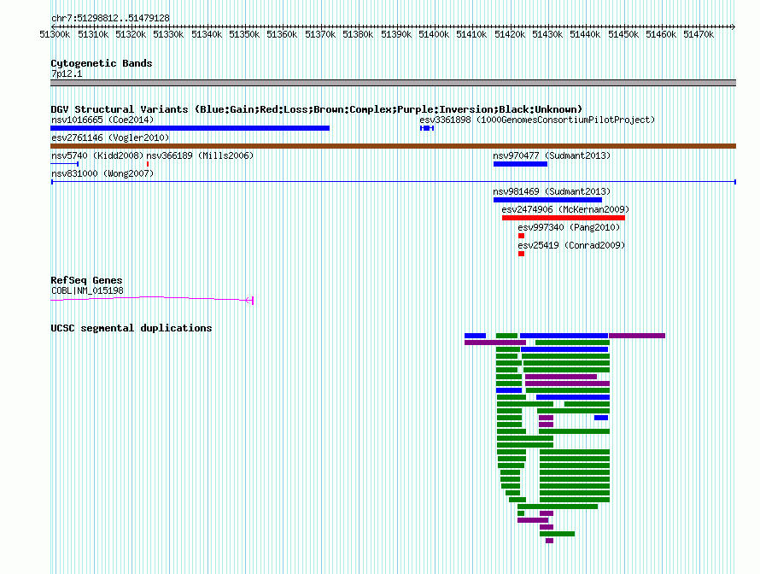The height and width of the screenshot is (574, 760).
Task: Select the tiny red nsv366189 loss marker
Action: point(148,164)
